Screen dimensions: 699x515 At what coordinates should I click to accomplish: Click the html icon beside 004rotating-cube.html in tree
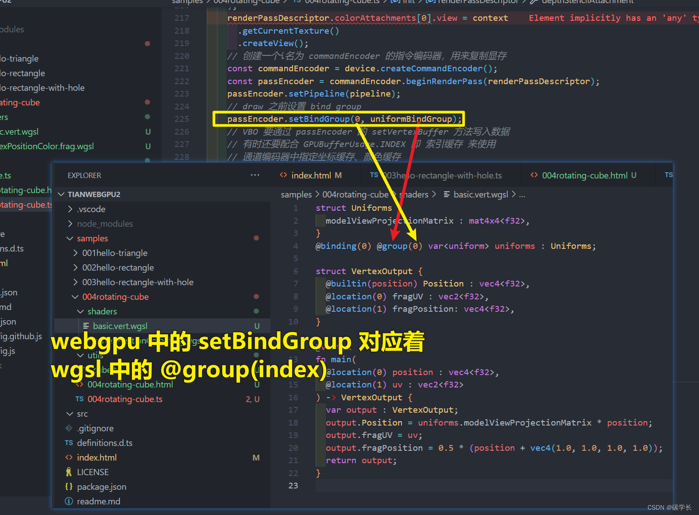80,384
